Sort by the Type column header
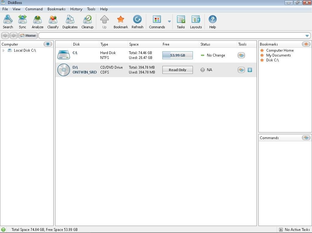The width and height of the screenshot is (312, 233). (113, 44)
